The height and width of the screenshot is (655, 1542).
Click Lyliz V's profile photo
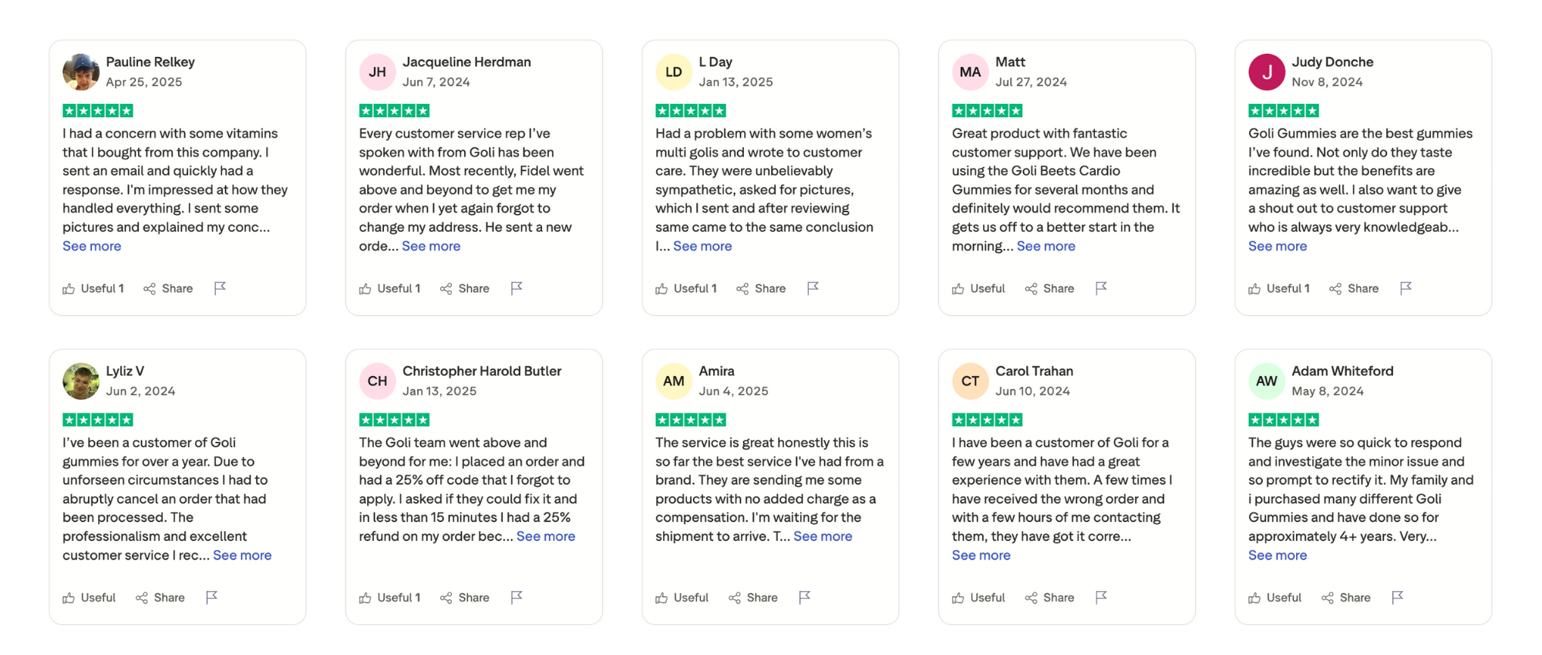81,381
